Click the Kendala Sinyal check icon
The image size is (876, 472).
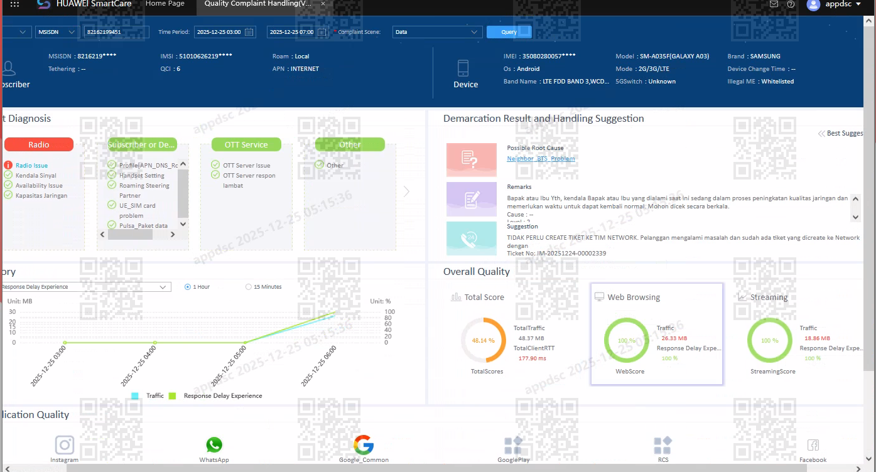[x=8, y=175]
